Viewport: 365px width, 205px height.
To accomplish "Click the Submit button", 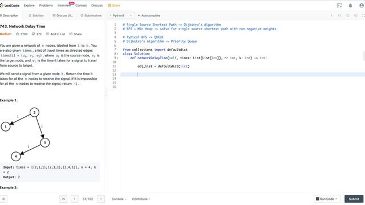I will 354,199.
